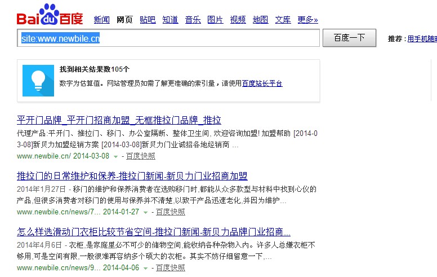Click the search box containing site:www.newbile.cn
Image resolution: width=437 pixels, height=277 pixels.
(168, 38)
